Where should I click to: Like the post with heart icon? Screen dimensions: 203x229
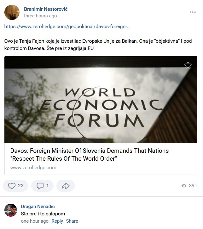[12, 186]
